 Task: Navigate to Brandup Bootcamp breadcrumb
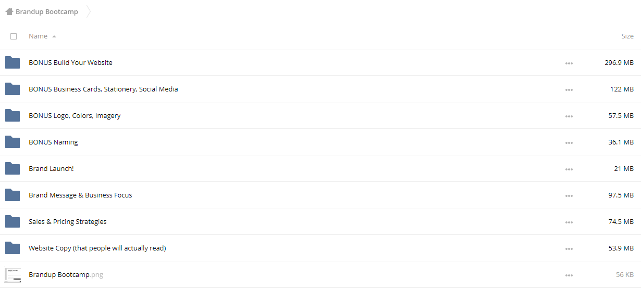coord(47,11)
